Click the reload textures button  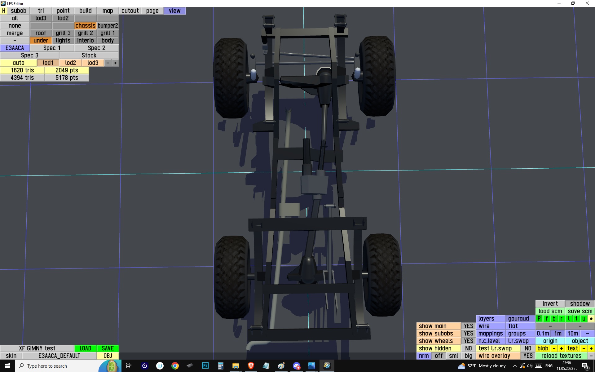[x=561, y=356]
